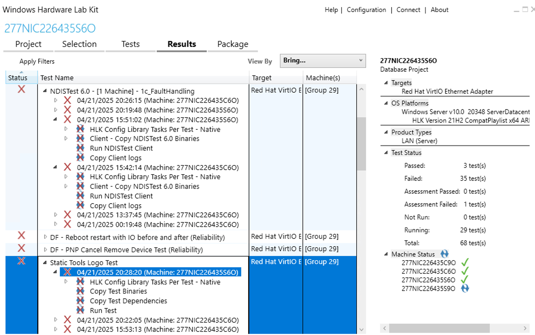
Task: Open the View By dropdown
Action: click(x=322, y=61)
